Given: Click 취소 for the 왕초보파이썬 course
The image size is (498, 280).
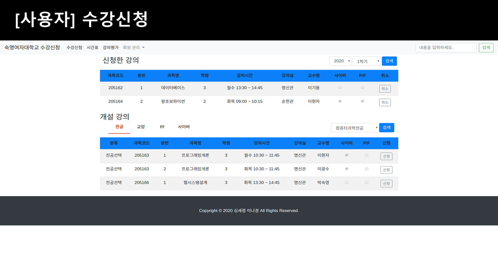Looking at the screenshot, I should [385, 102].
